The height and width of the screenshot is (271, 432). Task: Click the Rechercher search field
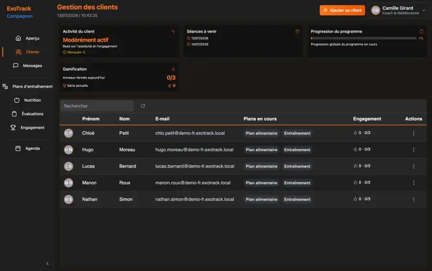click(x=96, y=106)
